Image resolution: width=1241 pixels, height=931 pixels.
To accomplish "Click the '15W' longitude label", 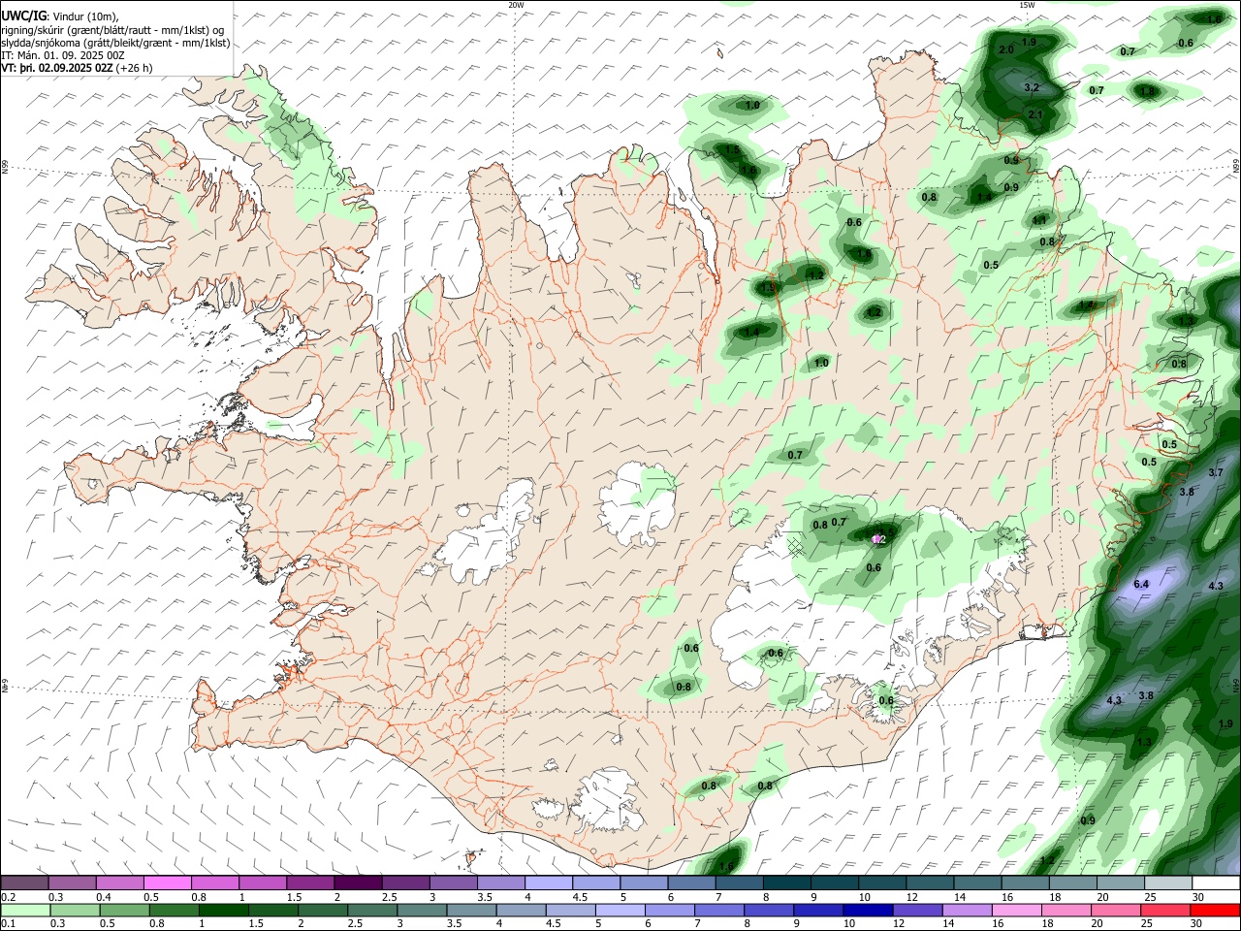I will point(1027,5).
